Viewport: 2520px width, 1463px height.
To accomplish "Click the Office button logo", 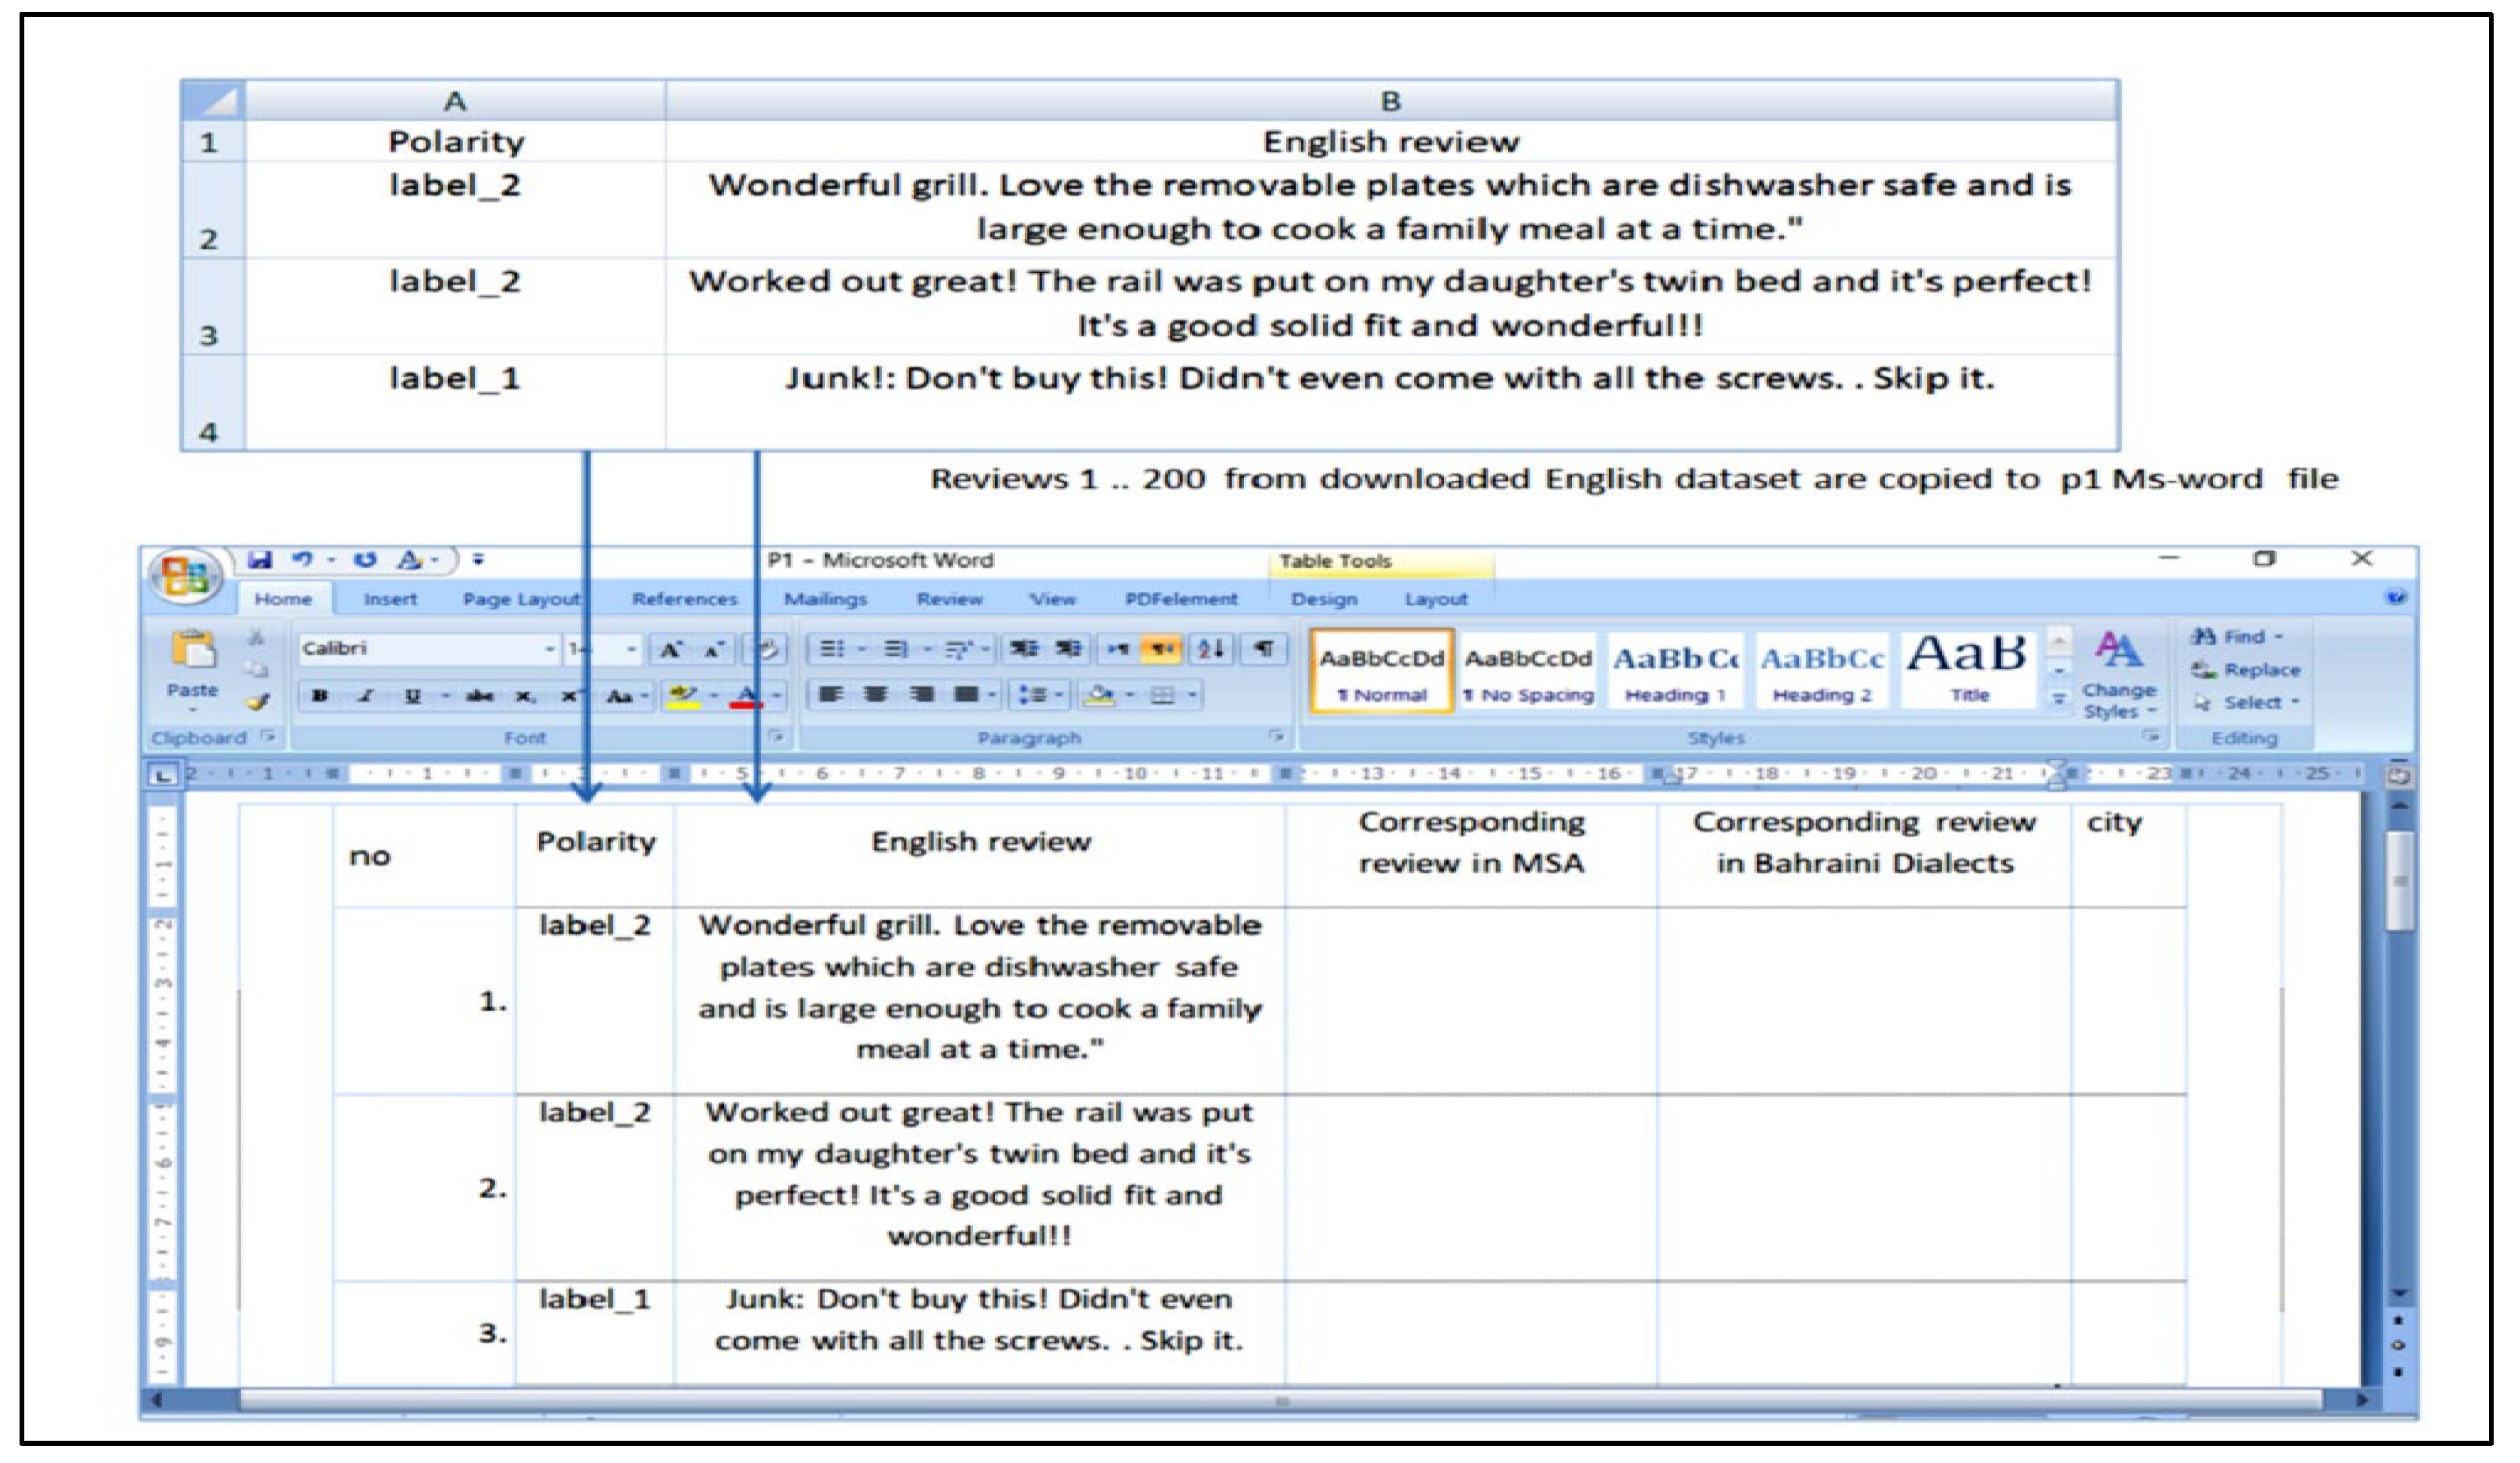I will click(185, 577).
